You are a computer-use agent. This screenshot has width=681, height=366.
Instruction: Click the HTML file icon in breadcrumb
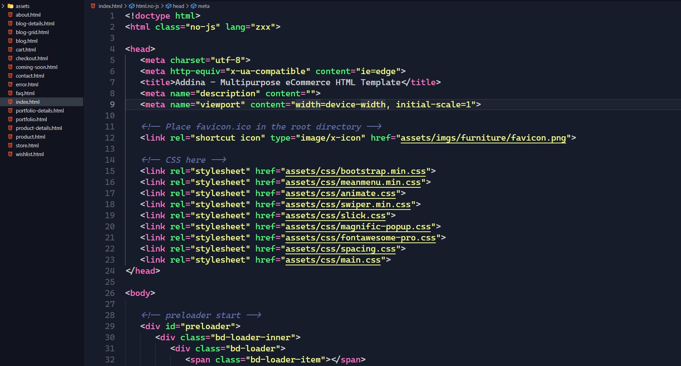(93, 6)
